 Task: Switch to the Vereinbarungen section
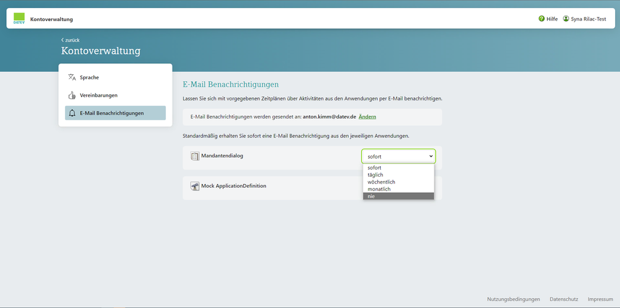click(x=98, y=95)
